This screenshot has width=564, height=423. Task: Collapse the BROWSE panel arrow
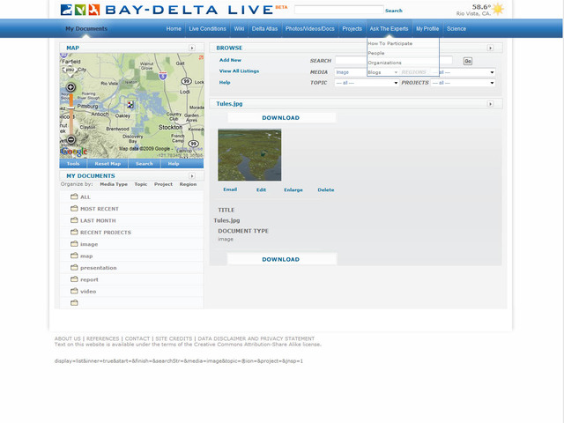coord(490,48)
